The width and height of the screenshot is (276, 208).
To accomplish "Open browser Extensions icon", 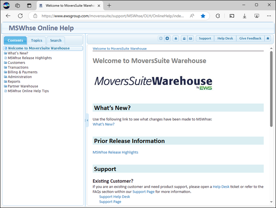I will point(218,16).
